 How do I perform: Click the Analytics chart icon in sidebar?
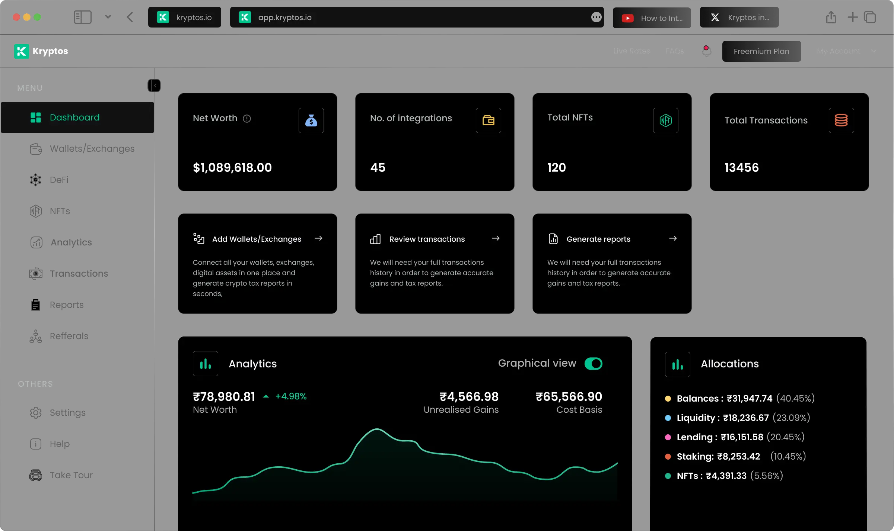(x=36, y=242)
